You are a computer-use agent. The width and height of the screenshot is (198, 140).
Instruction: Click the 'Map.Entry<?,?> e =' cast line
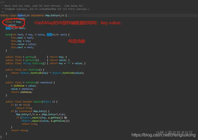(41, 114)
